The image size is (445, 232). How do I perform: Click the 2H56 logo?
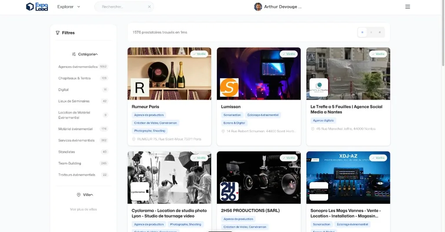pyautogui.click(x=229, y=192)
